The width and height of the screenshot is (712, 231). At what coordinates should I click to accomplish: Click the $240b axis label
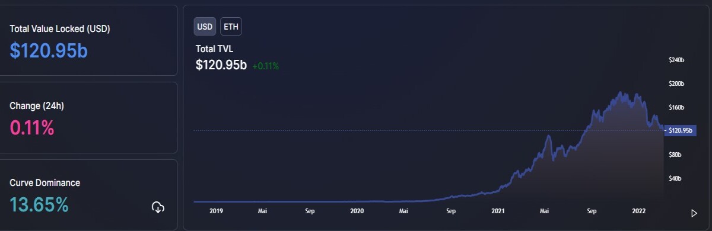(676, 60)
